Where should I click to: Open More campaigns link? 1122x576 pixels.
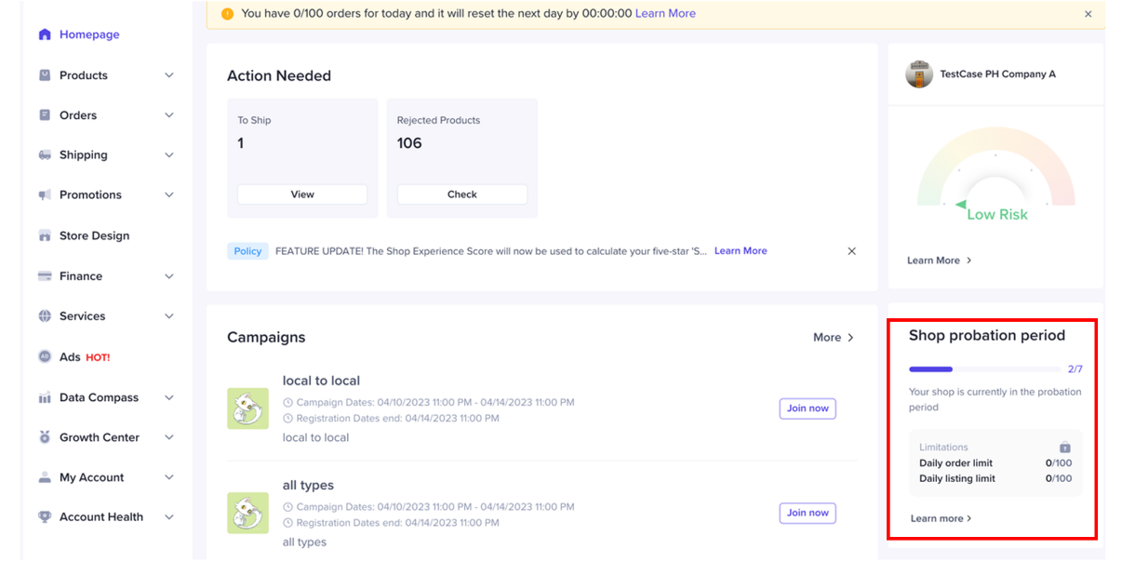(x=834, y=338)
